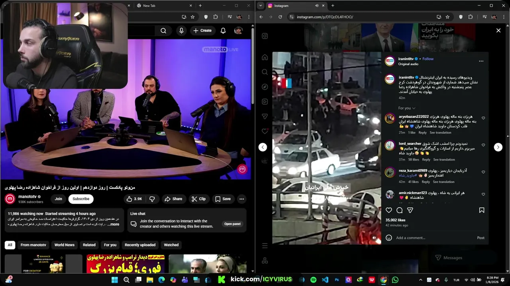Like aryobazan222022's comment
The image size is (510, 286).
(x=483, y=118)
